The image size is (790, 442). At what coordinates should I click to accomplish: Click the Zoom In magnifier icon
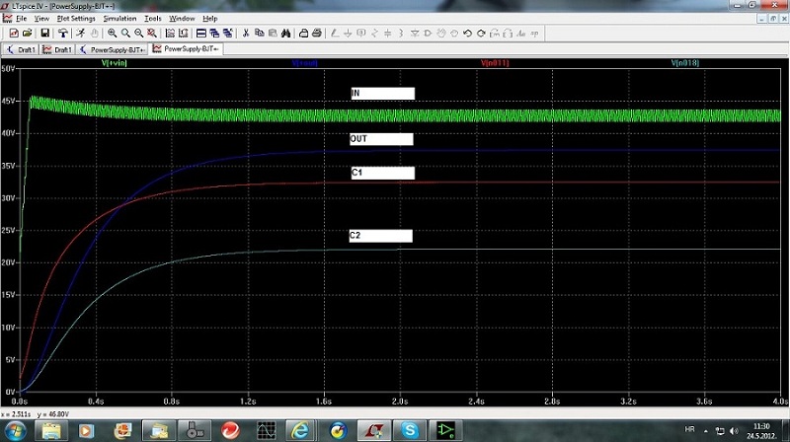[113, 33]
